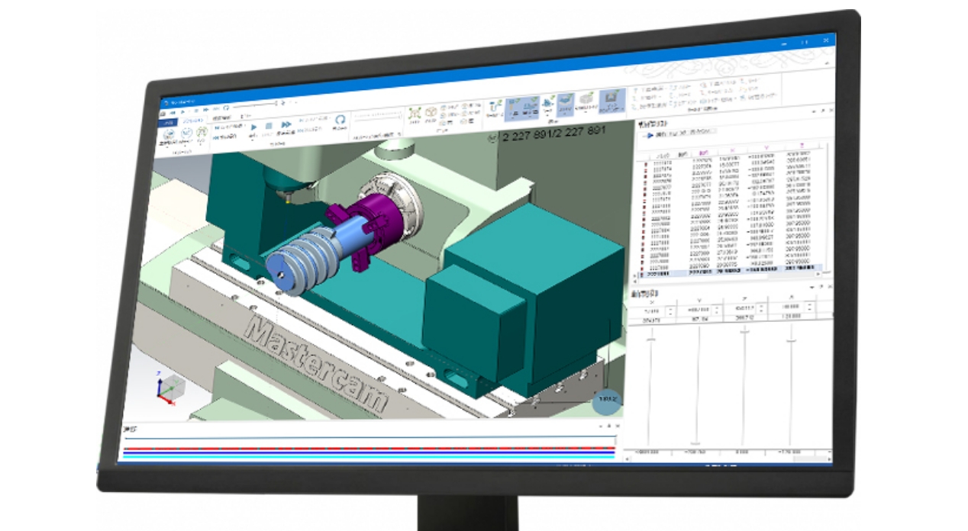Click the fit-to-screen view icon

[415, 113]
